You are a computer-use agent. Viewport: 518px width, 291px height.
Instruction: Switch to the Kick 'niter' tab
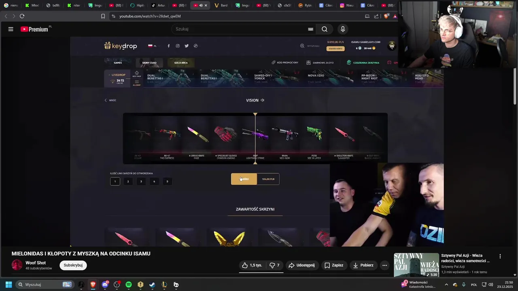click(74, 5)
